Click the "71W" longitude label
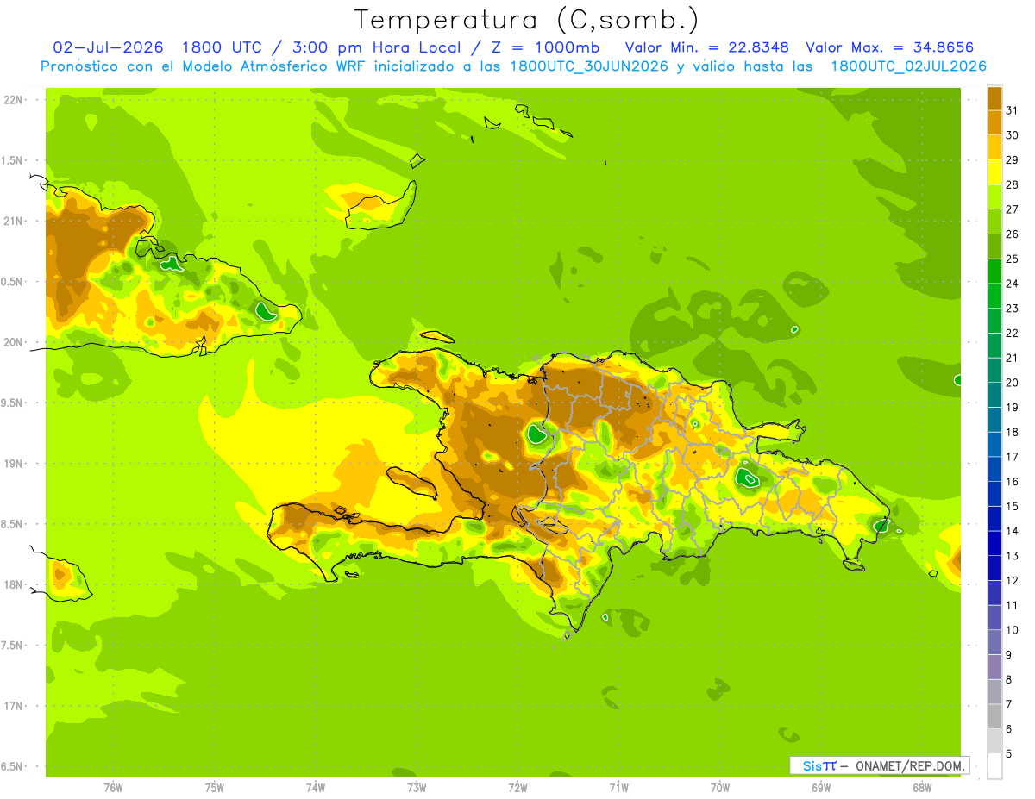Screen dimensions: 1035x799 618,788
